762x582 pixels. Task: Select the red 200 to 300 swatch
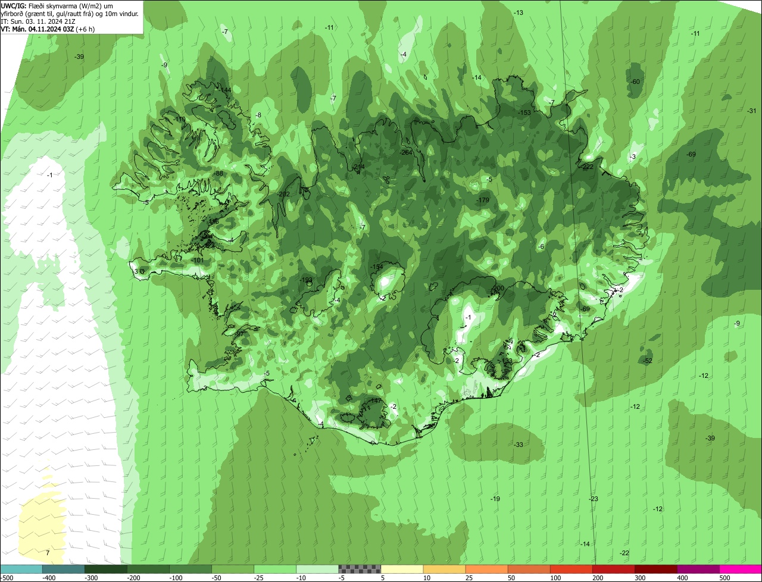614,569
